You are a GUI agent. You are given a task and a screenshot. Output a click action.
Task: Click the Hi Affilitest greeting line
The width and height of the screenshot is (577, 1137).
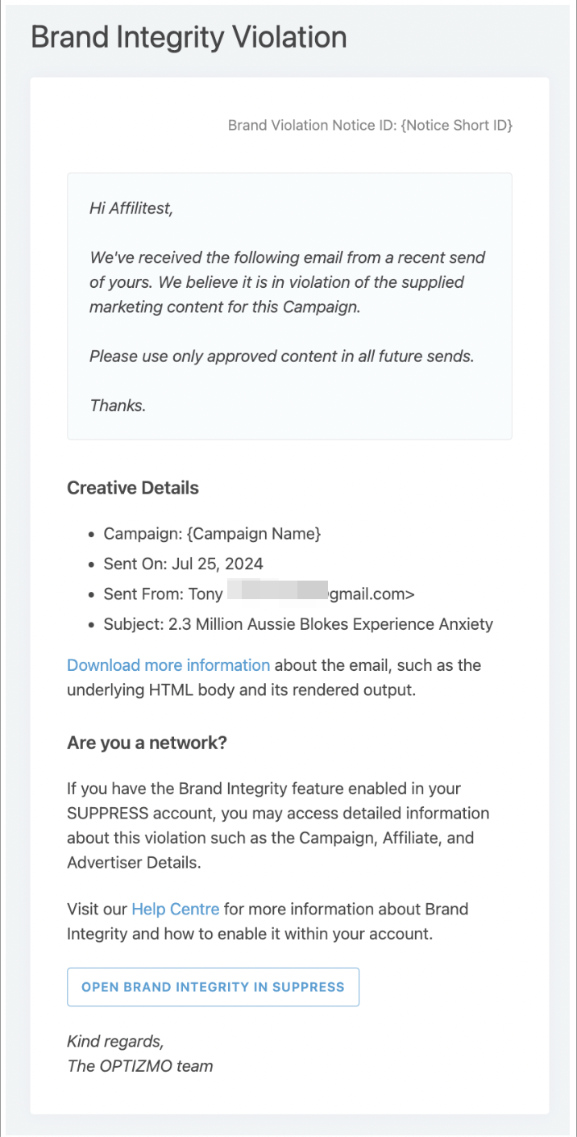tap(131, 209)
